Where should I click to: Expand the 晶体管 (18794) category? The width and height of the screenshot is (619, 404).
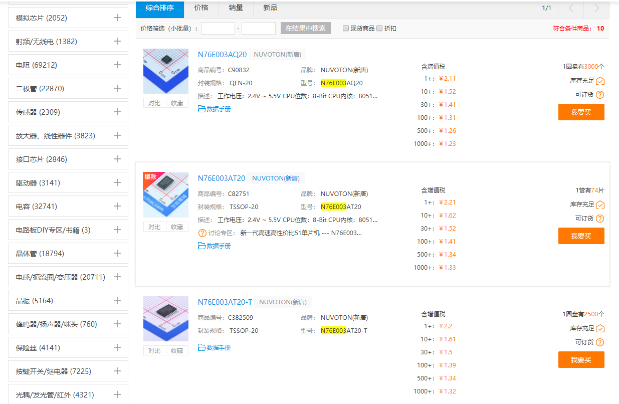[117, 253]
